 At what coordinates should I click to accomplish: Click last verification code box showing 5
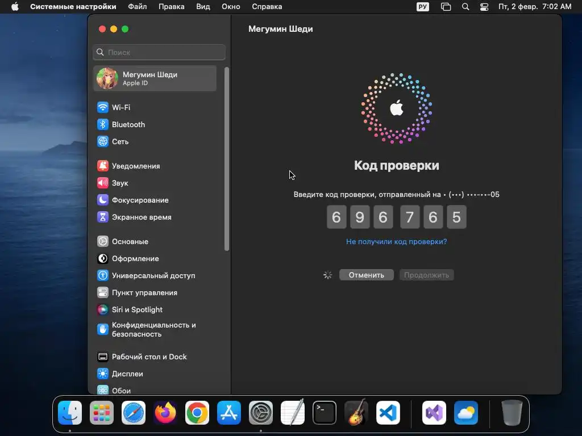[x=456, y=217]
